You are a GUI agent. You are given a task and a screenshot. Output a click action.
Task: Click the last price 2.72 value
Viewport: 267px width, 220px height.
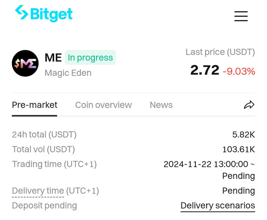[x=205, y=70]
